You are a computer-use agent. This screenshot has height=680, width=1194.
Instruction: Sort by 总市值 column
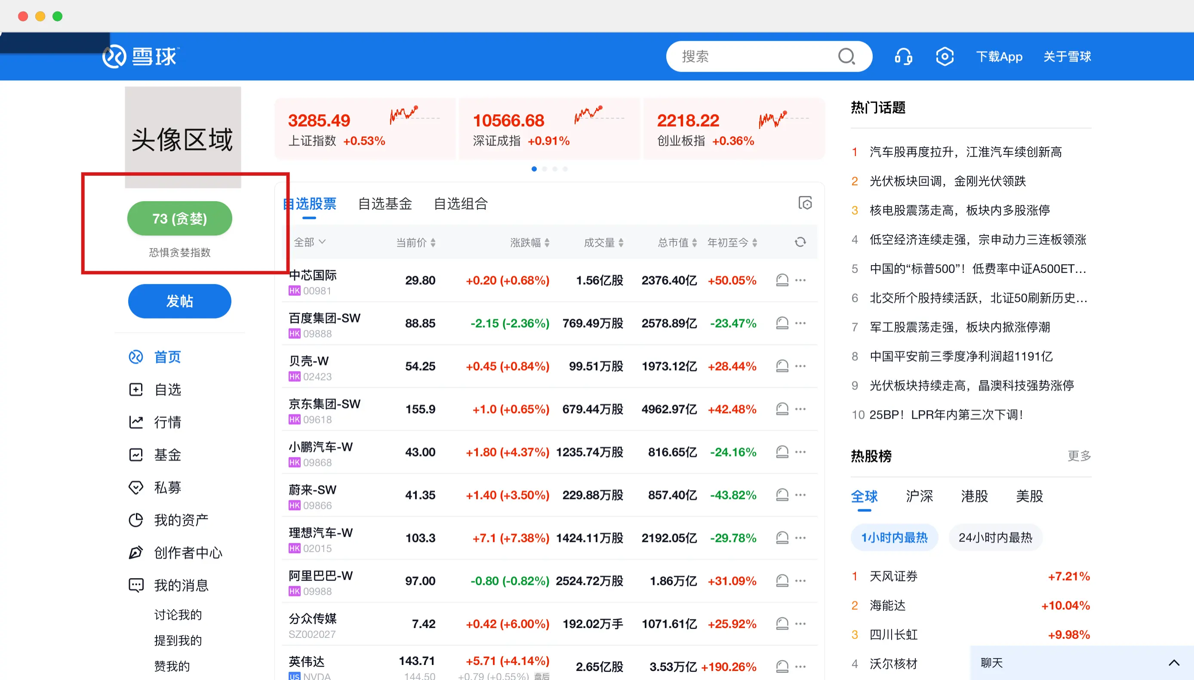[677, 242]
